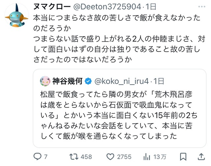This screenshot has height=166, width=211.
Task: Bookmark this tweet
Action: (x=183, y=156)
